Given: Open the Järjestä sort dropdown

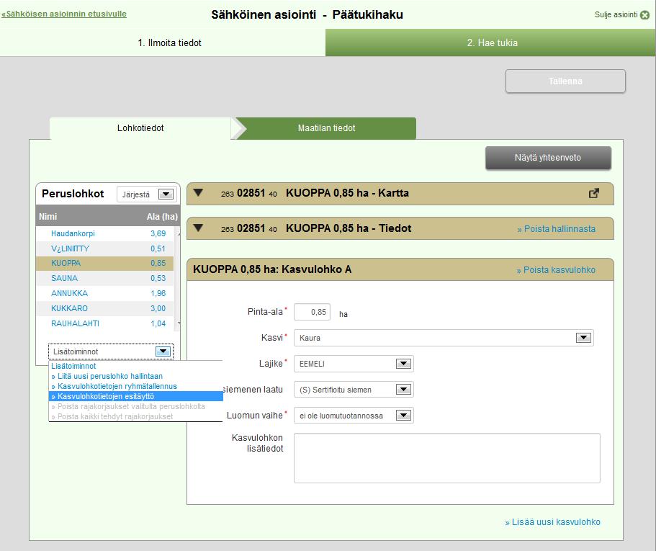Looking at the screenshot, I should 146,194.
